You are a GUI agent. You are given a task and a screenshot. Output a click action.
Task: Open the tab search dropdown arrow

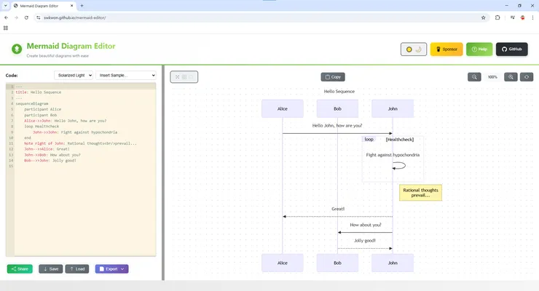(x=6, y=6)
